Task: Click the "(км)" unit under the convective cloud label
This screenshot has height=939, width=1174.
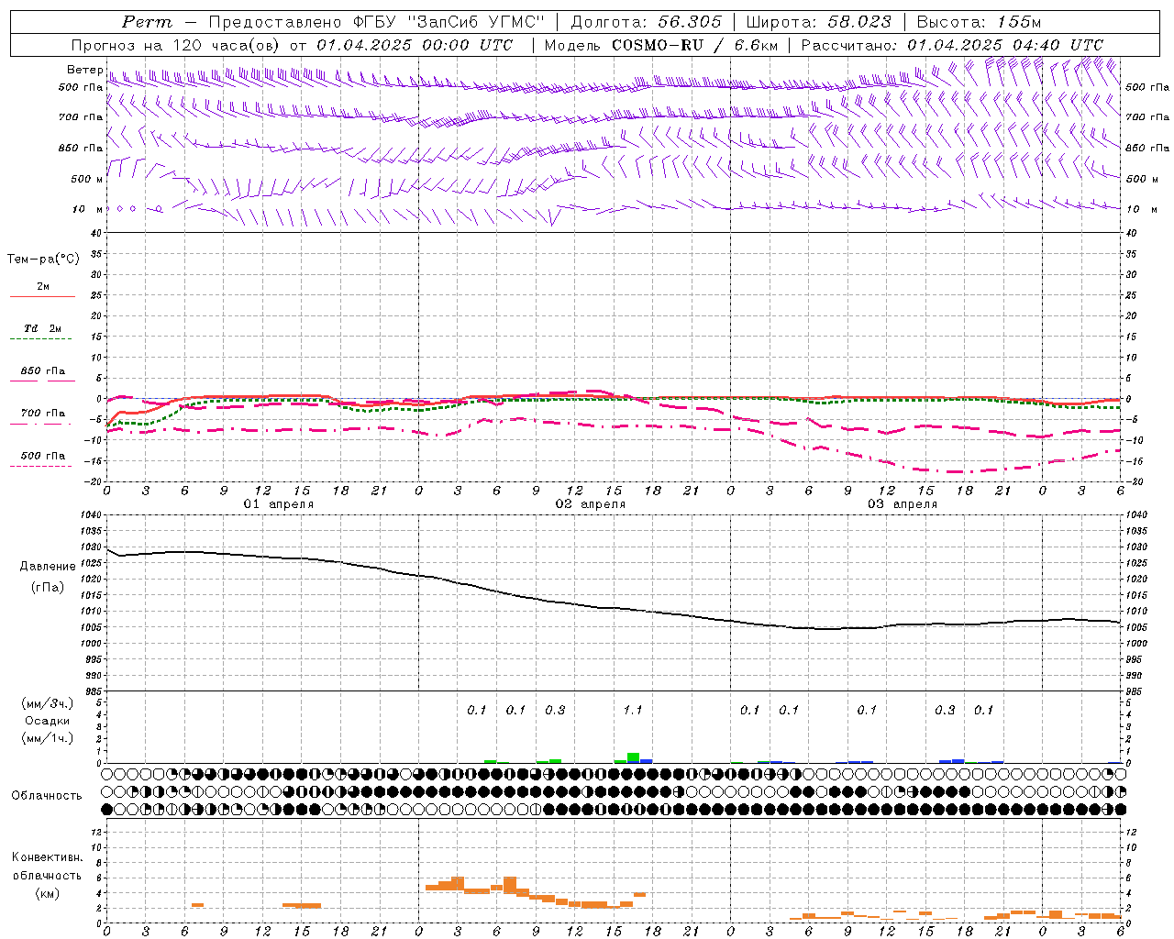Action: click(48, 893)
